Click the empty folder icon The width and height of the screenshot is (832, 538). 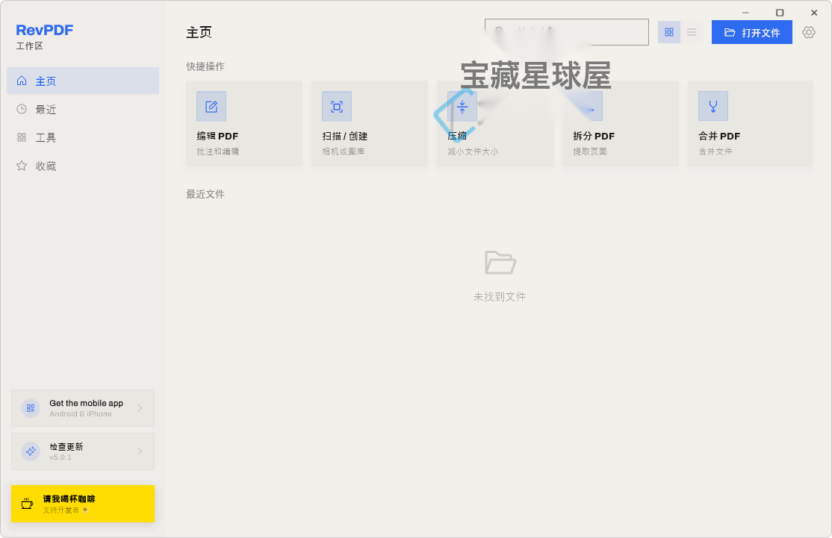coord(500,263)
